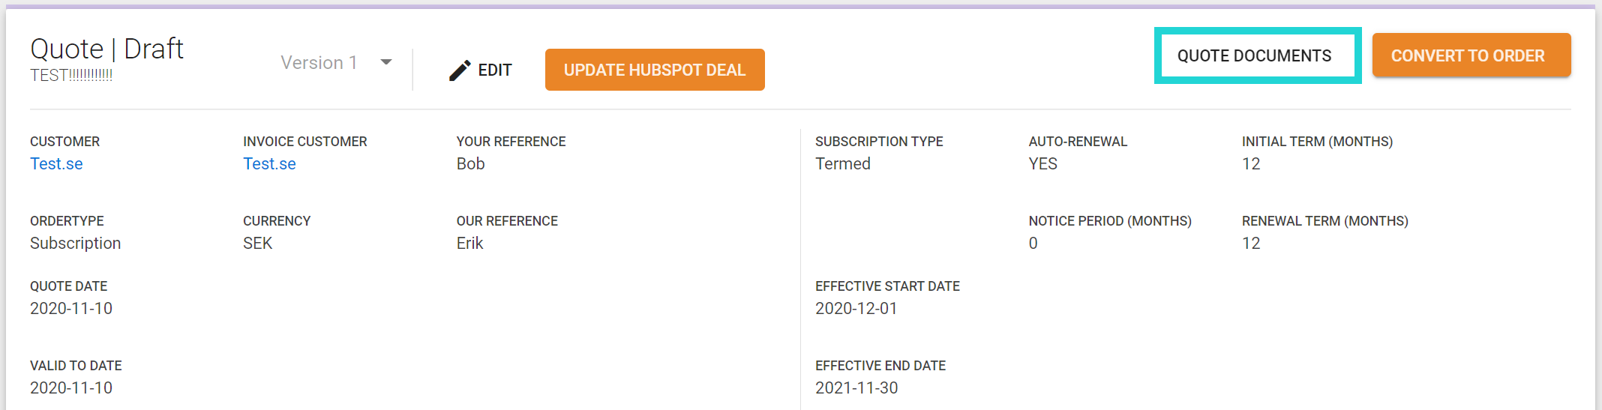Open the Version 1 dropdown arrow
1602x410 pixels.
pyautogui.click(x=386, y=62)
